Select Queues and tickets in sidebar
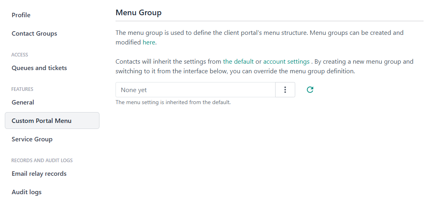 (39, 68)
